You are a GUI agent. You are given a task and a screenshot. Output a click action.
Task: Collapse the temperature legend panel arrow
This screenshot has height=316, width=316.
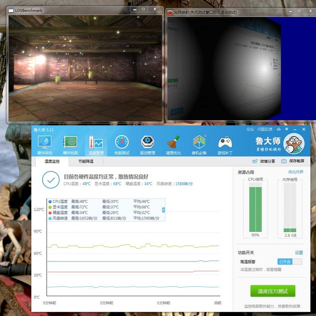(x=164, y=210)
